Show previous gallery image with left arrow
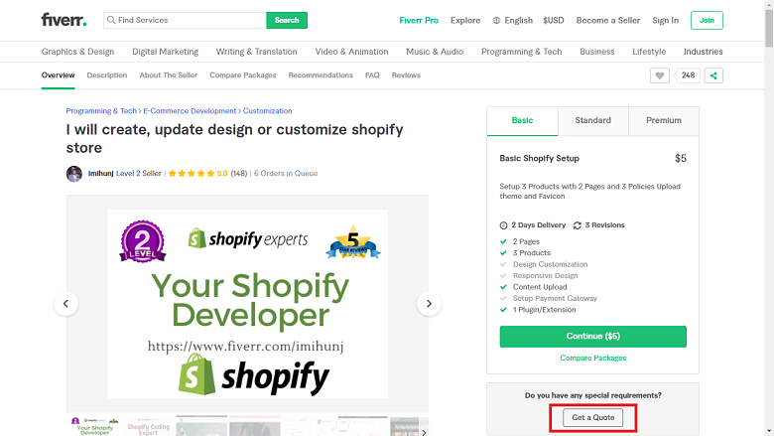This screenshot has width=774, height=436. (65, 304)
